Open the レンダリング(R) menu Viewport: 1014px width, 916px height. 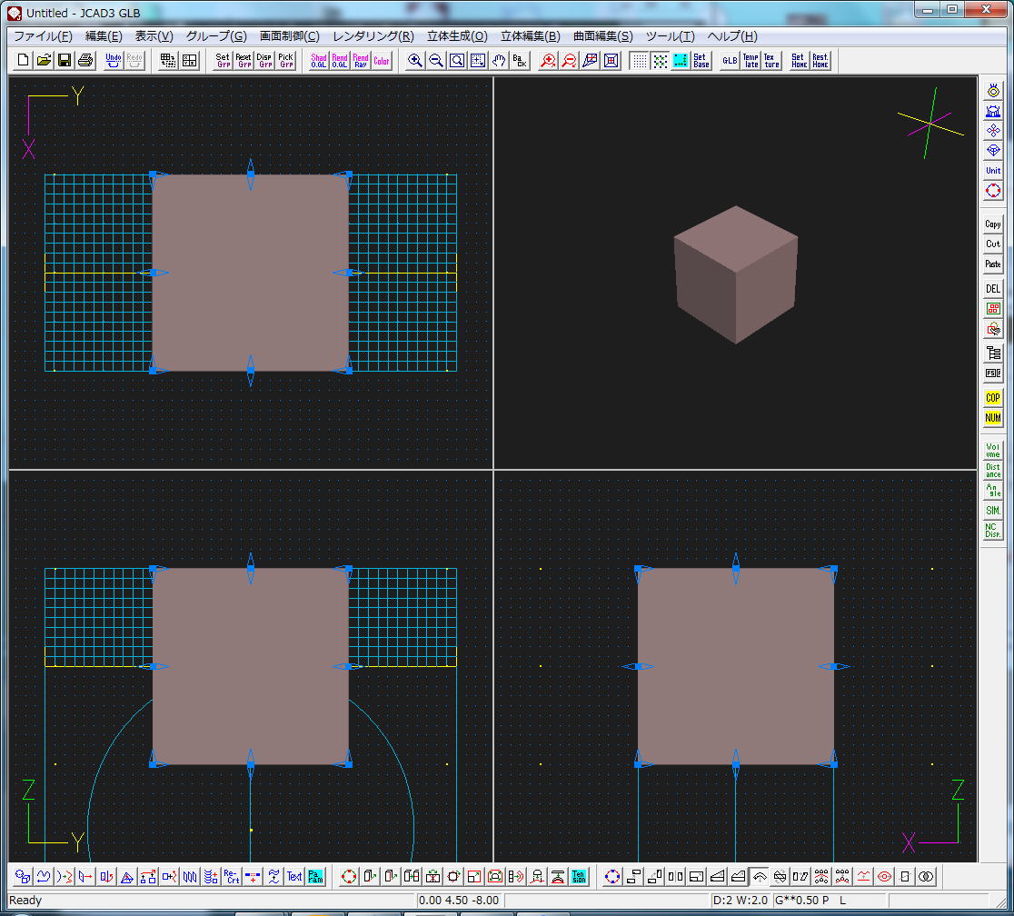373,36
